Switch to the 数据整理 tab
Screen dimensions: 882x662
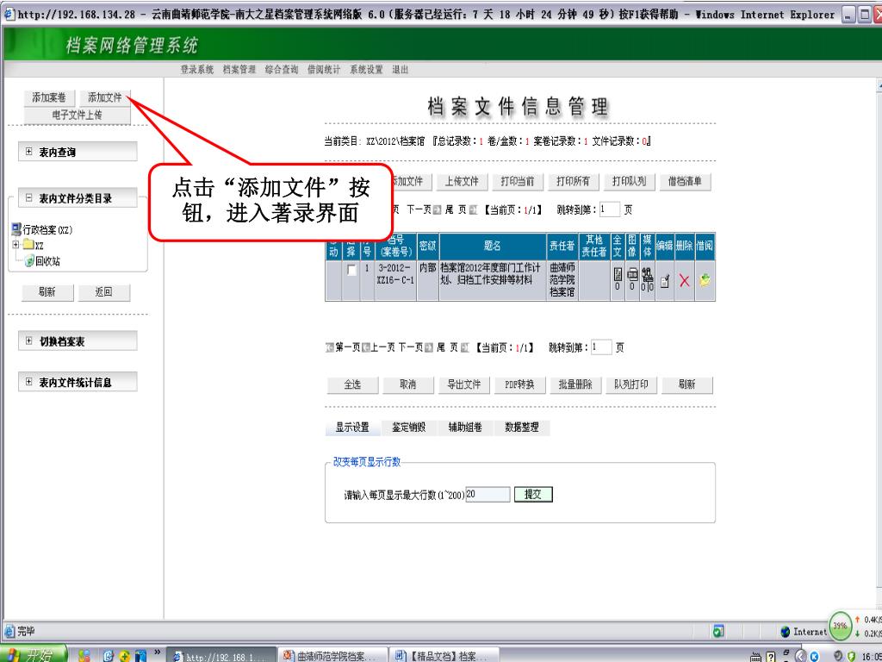521,428
